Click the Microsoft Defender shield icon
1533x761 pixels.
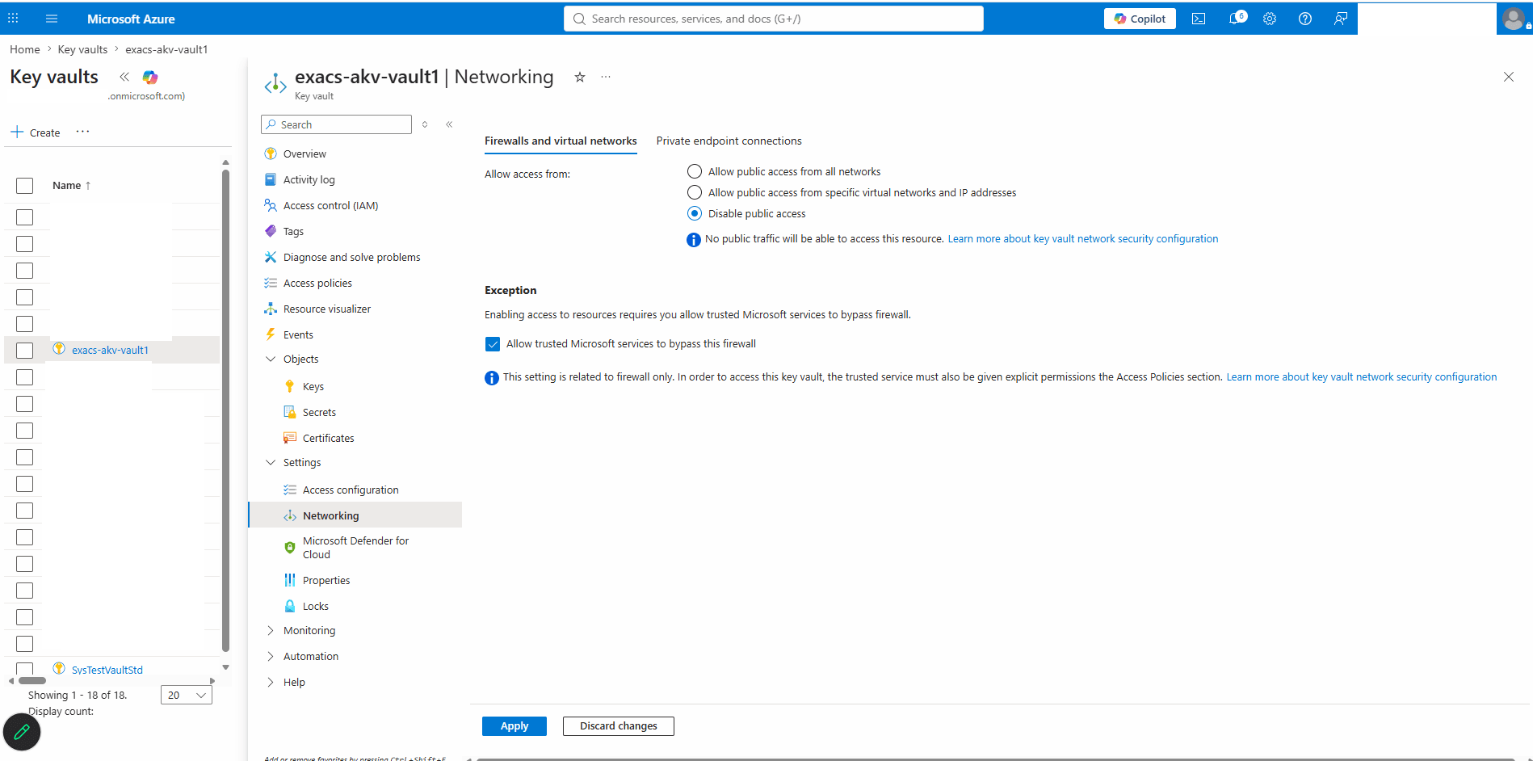point(290,548)
